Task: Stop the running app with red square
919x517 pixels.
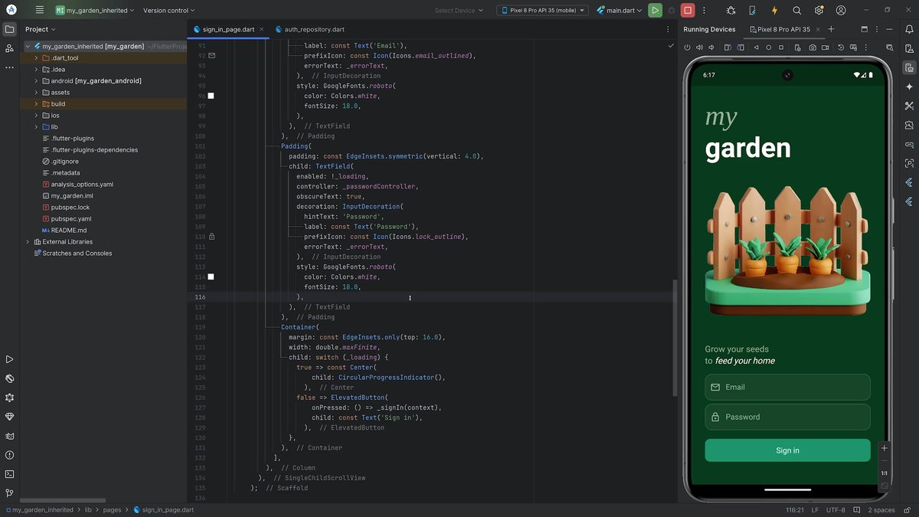Action: pos(688,11)
